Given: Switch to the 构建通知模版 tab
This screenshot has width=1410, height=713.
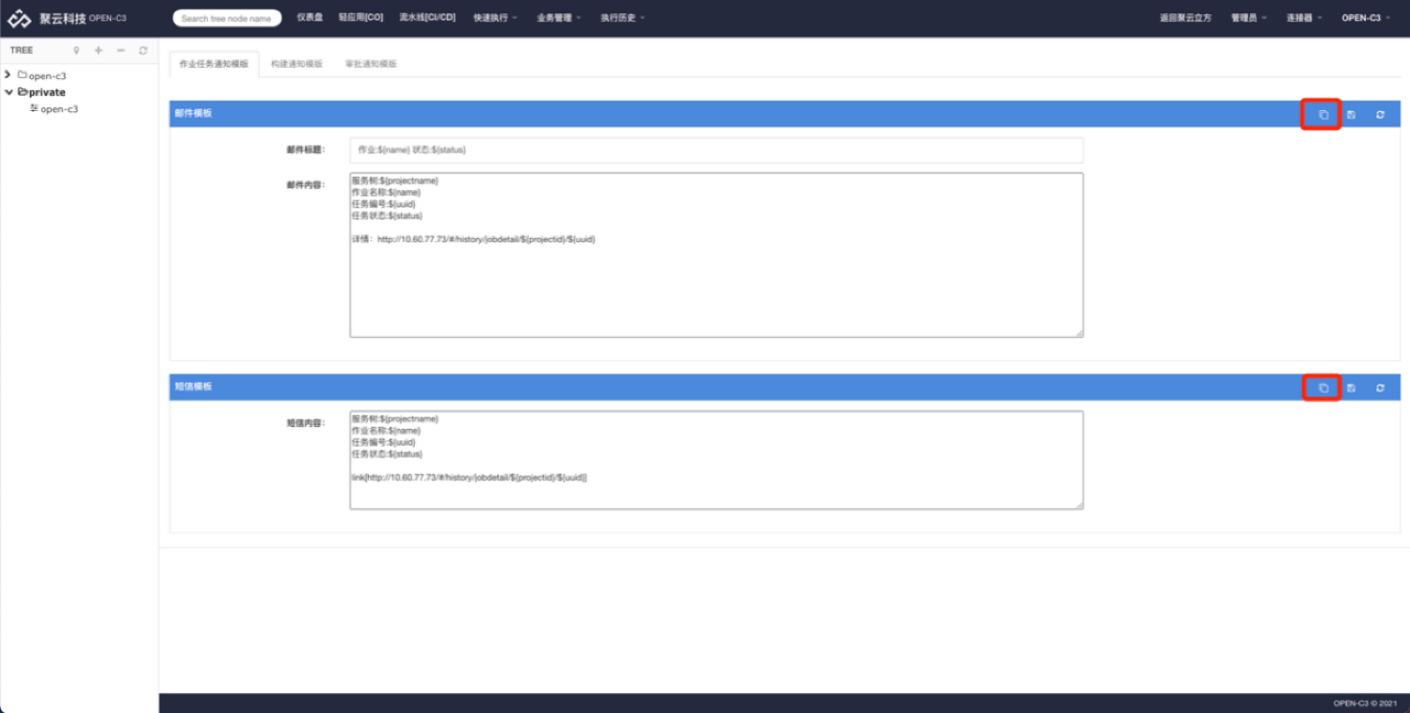Looking at the screenshot, I should tap(296, 64).
